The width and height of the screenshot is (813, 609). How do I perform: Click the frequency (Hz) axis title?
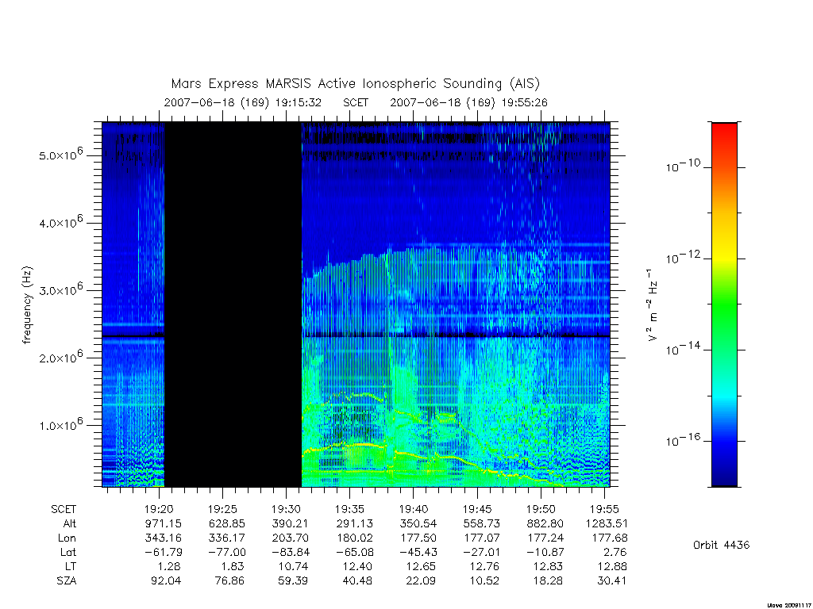pyautogui.click(x=28, y=305)
